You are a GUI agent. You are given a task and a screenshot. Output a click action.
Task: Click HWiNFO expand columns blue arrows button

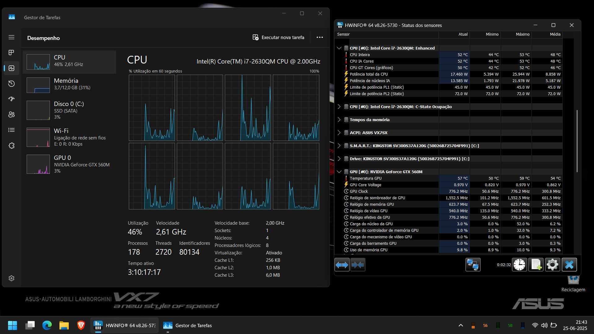[x=342, y=265]
